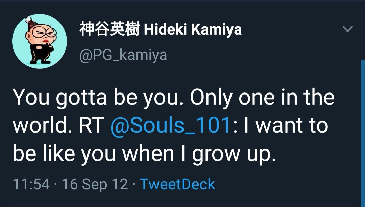365x207 pixels.
Task: Click the "16 Sep 12" date
Action: point(95,184)
